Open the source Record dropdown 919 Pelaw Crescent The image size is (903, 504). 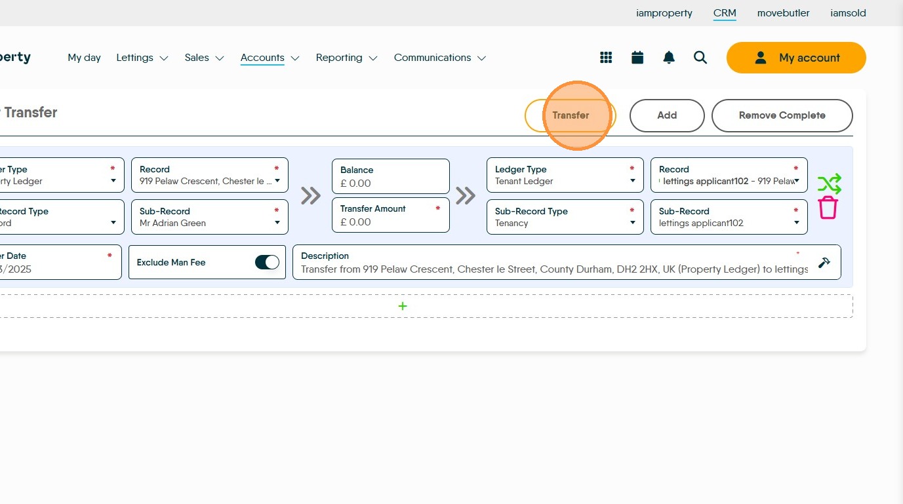coord(210,175)
